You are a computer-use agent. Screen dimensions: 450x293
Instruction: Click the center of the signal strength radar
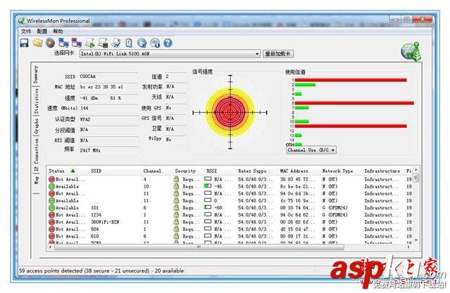(230, 112)
